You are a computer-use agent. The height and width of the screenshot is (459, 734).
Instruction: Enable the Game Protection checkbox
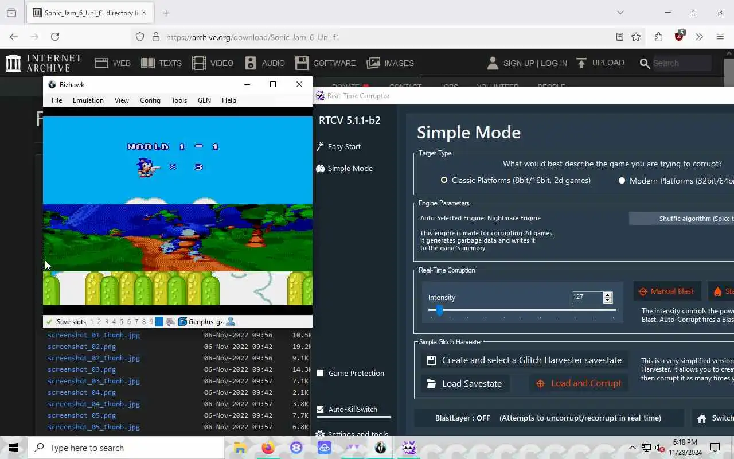321,373
